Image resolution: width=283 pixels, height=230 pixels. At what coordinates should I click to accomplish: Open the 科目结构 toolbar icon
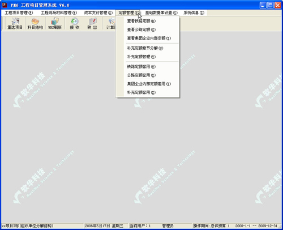coord(35,23)
